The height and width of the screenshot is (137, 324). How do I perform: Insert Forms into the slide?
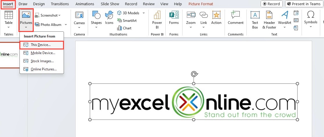174,17
